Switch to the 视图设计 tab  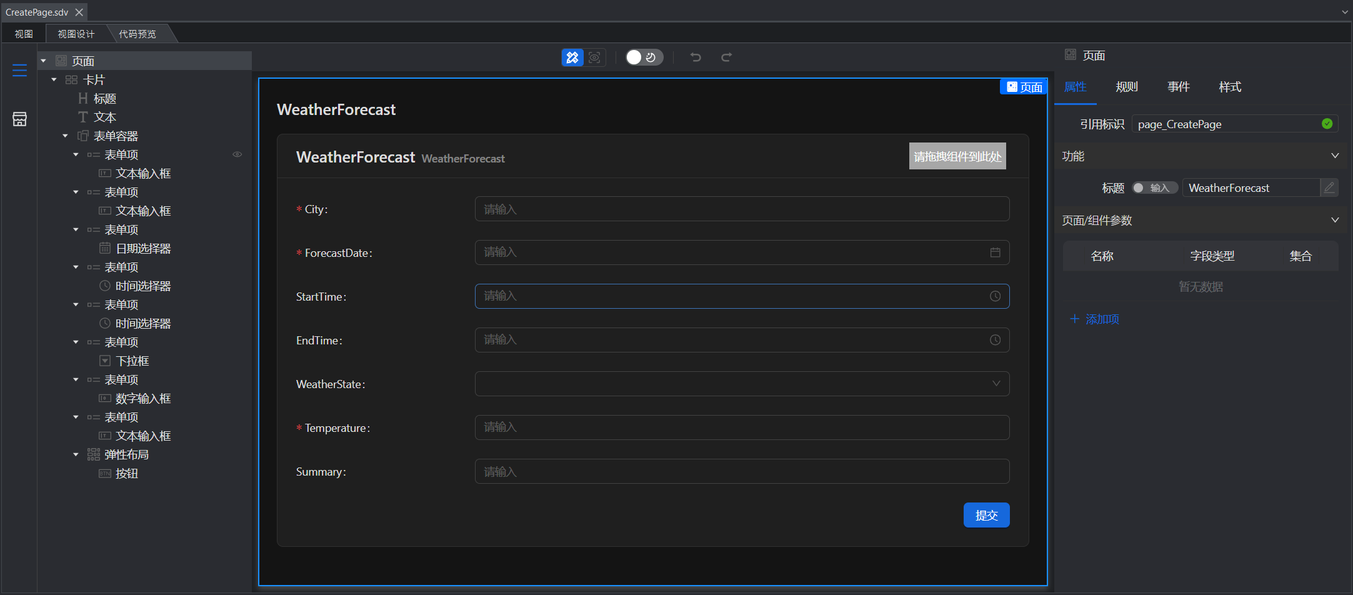(76, 34)
